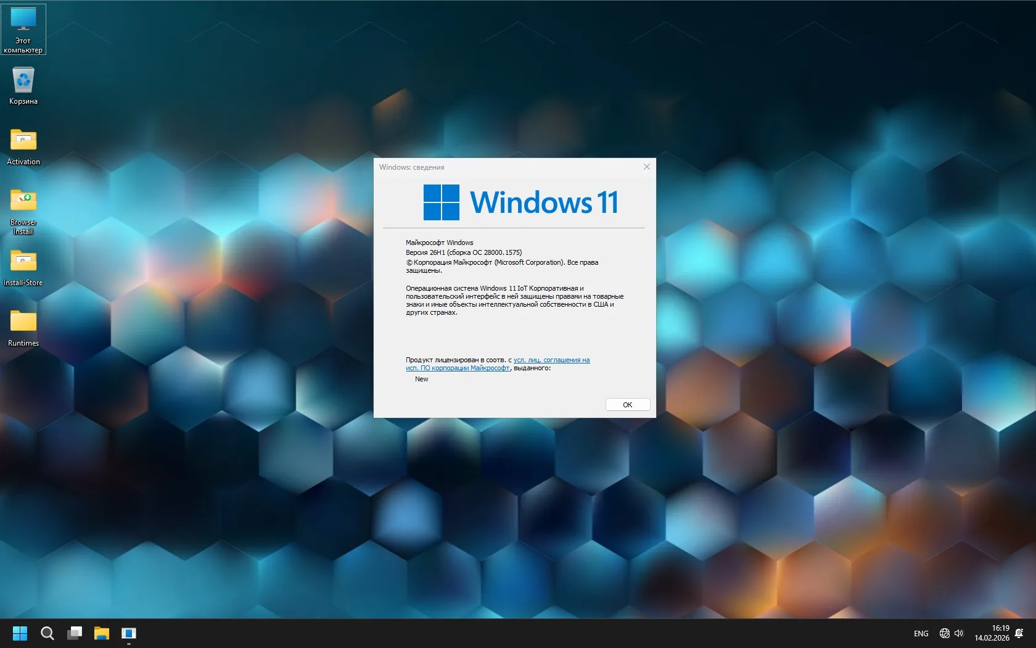Open the network globe icon in the tray
Viewport: 1036px width, 648px height.
coord(944,633)
